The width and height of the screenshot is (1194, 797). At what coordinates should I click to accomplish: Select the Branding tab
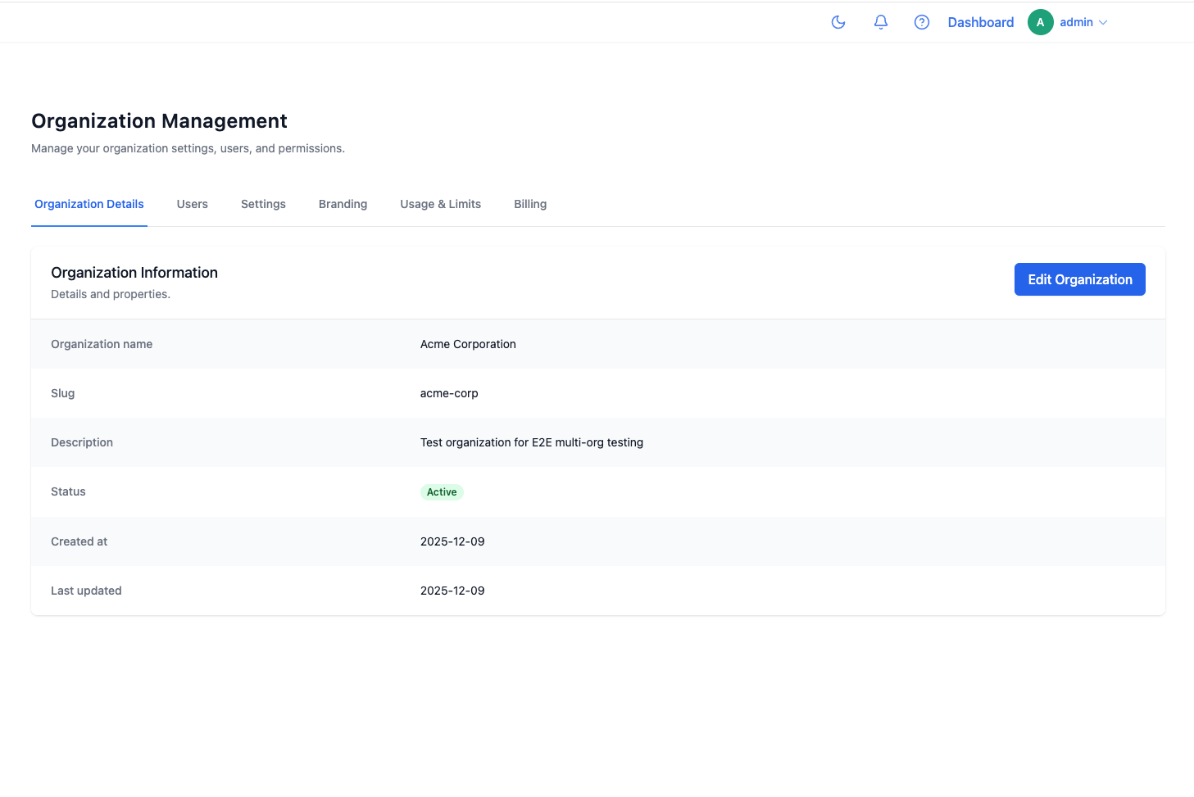tap(343, 204)
